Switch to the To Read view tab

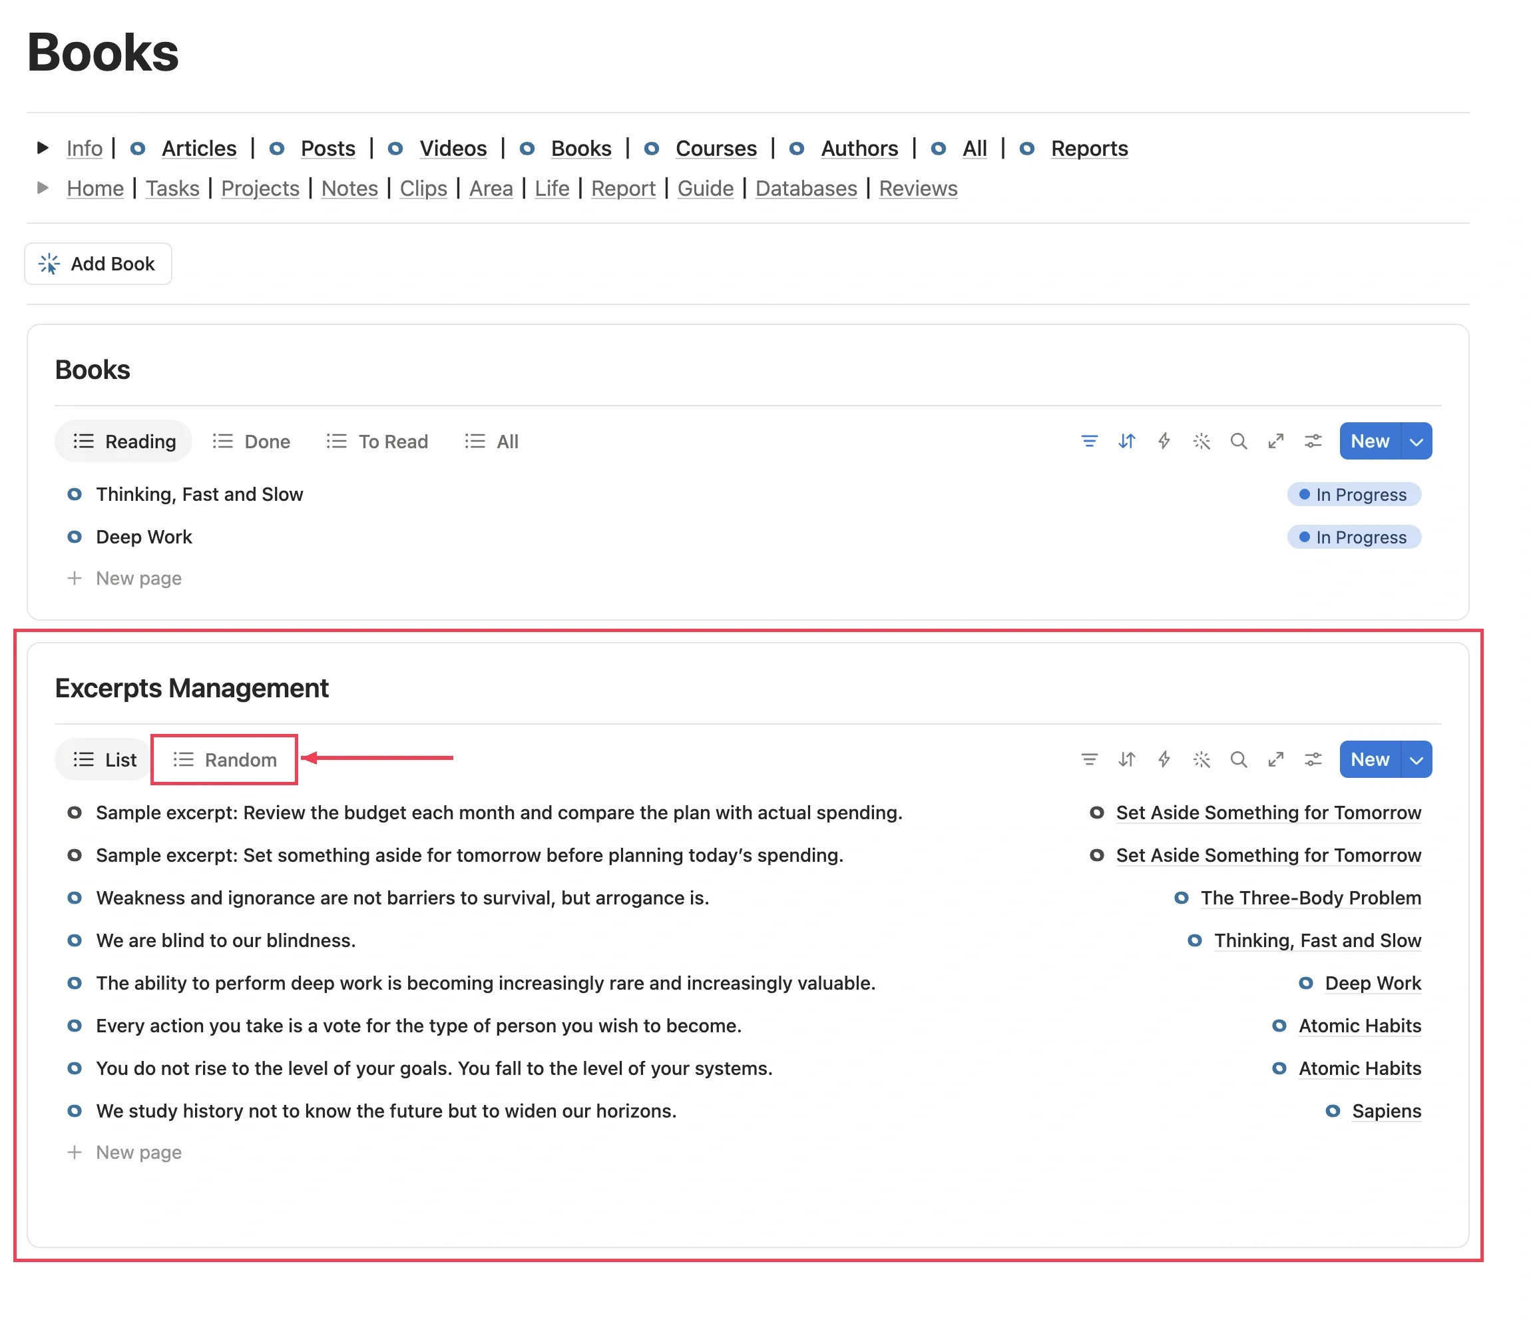377,442
